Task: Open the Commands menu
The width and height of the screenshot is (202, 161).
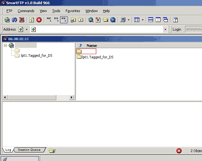Action: (26, 11)
